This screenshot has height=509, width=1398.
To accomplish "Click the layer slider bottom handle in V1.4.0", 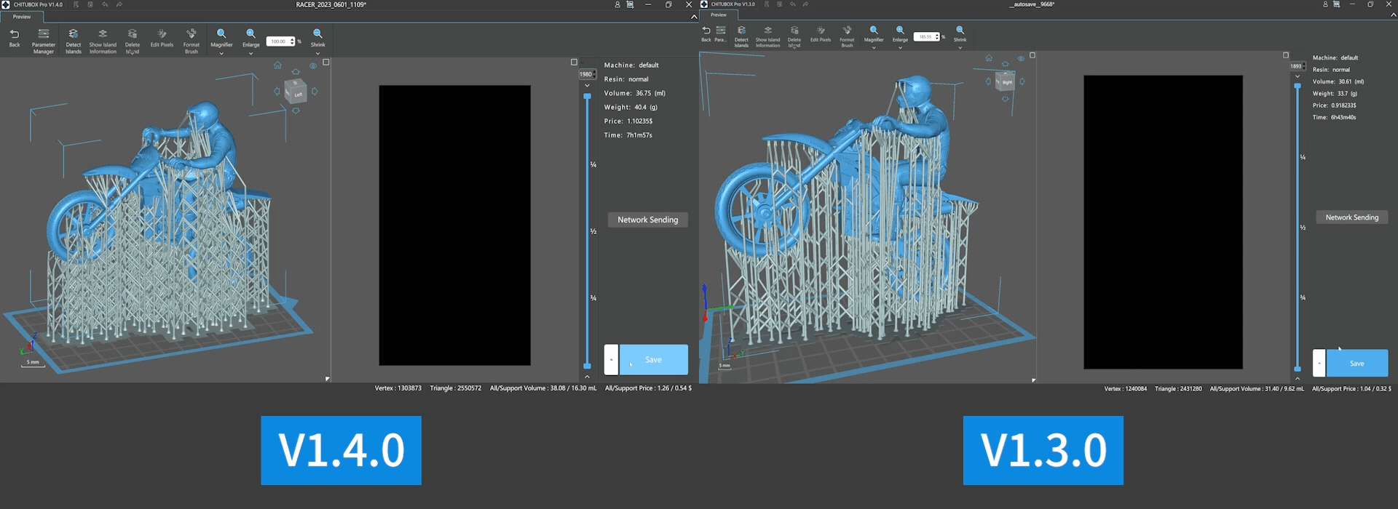I will [x=588, y=366].
